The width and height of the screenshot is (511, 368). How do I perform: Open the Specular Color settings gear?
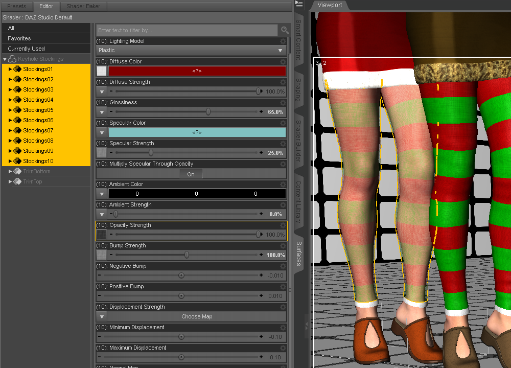click(283, 123)
